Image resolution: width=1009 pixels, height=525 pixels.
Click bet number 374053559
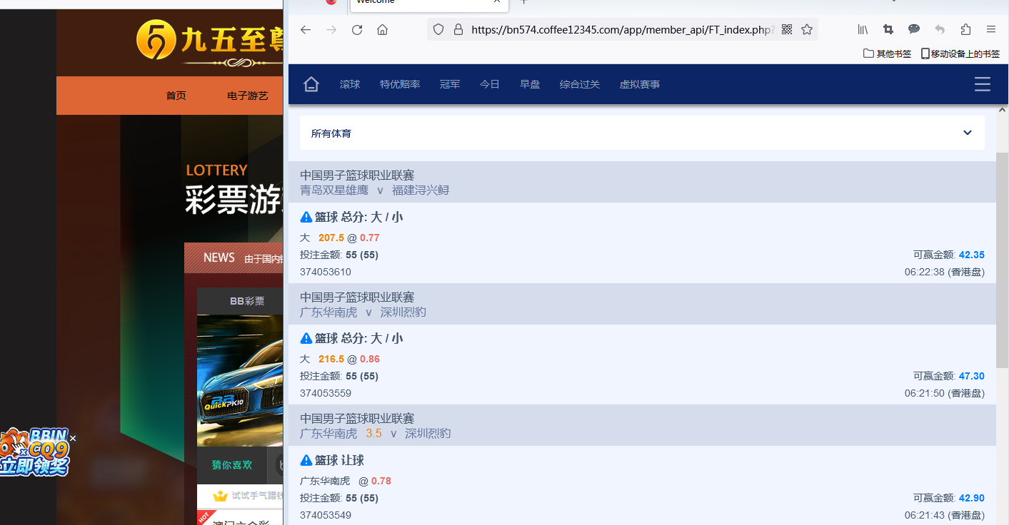click(326, 393)
